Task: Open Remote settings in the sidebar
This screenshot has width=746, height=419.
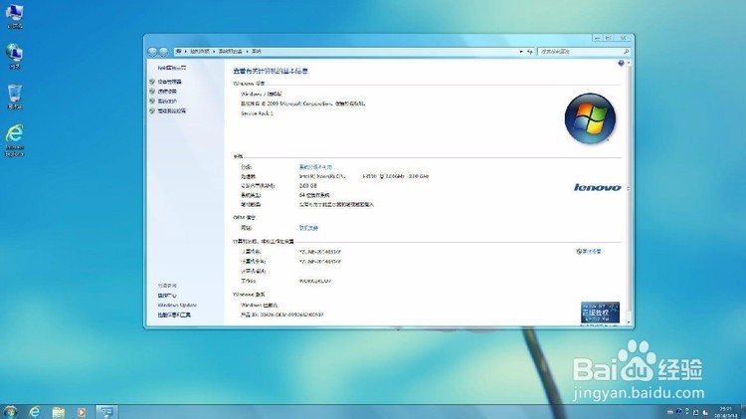Action: (167, 92)
